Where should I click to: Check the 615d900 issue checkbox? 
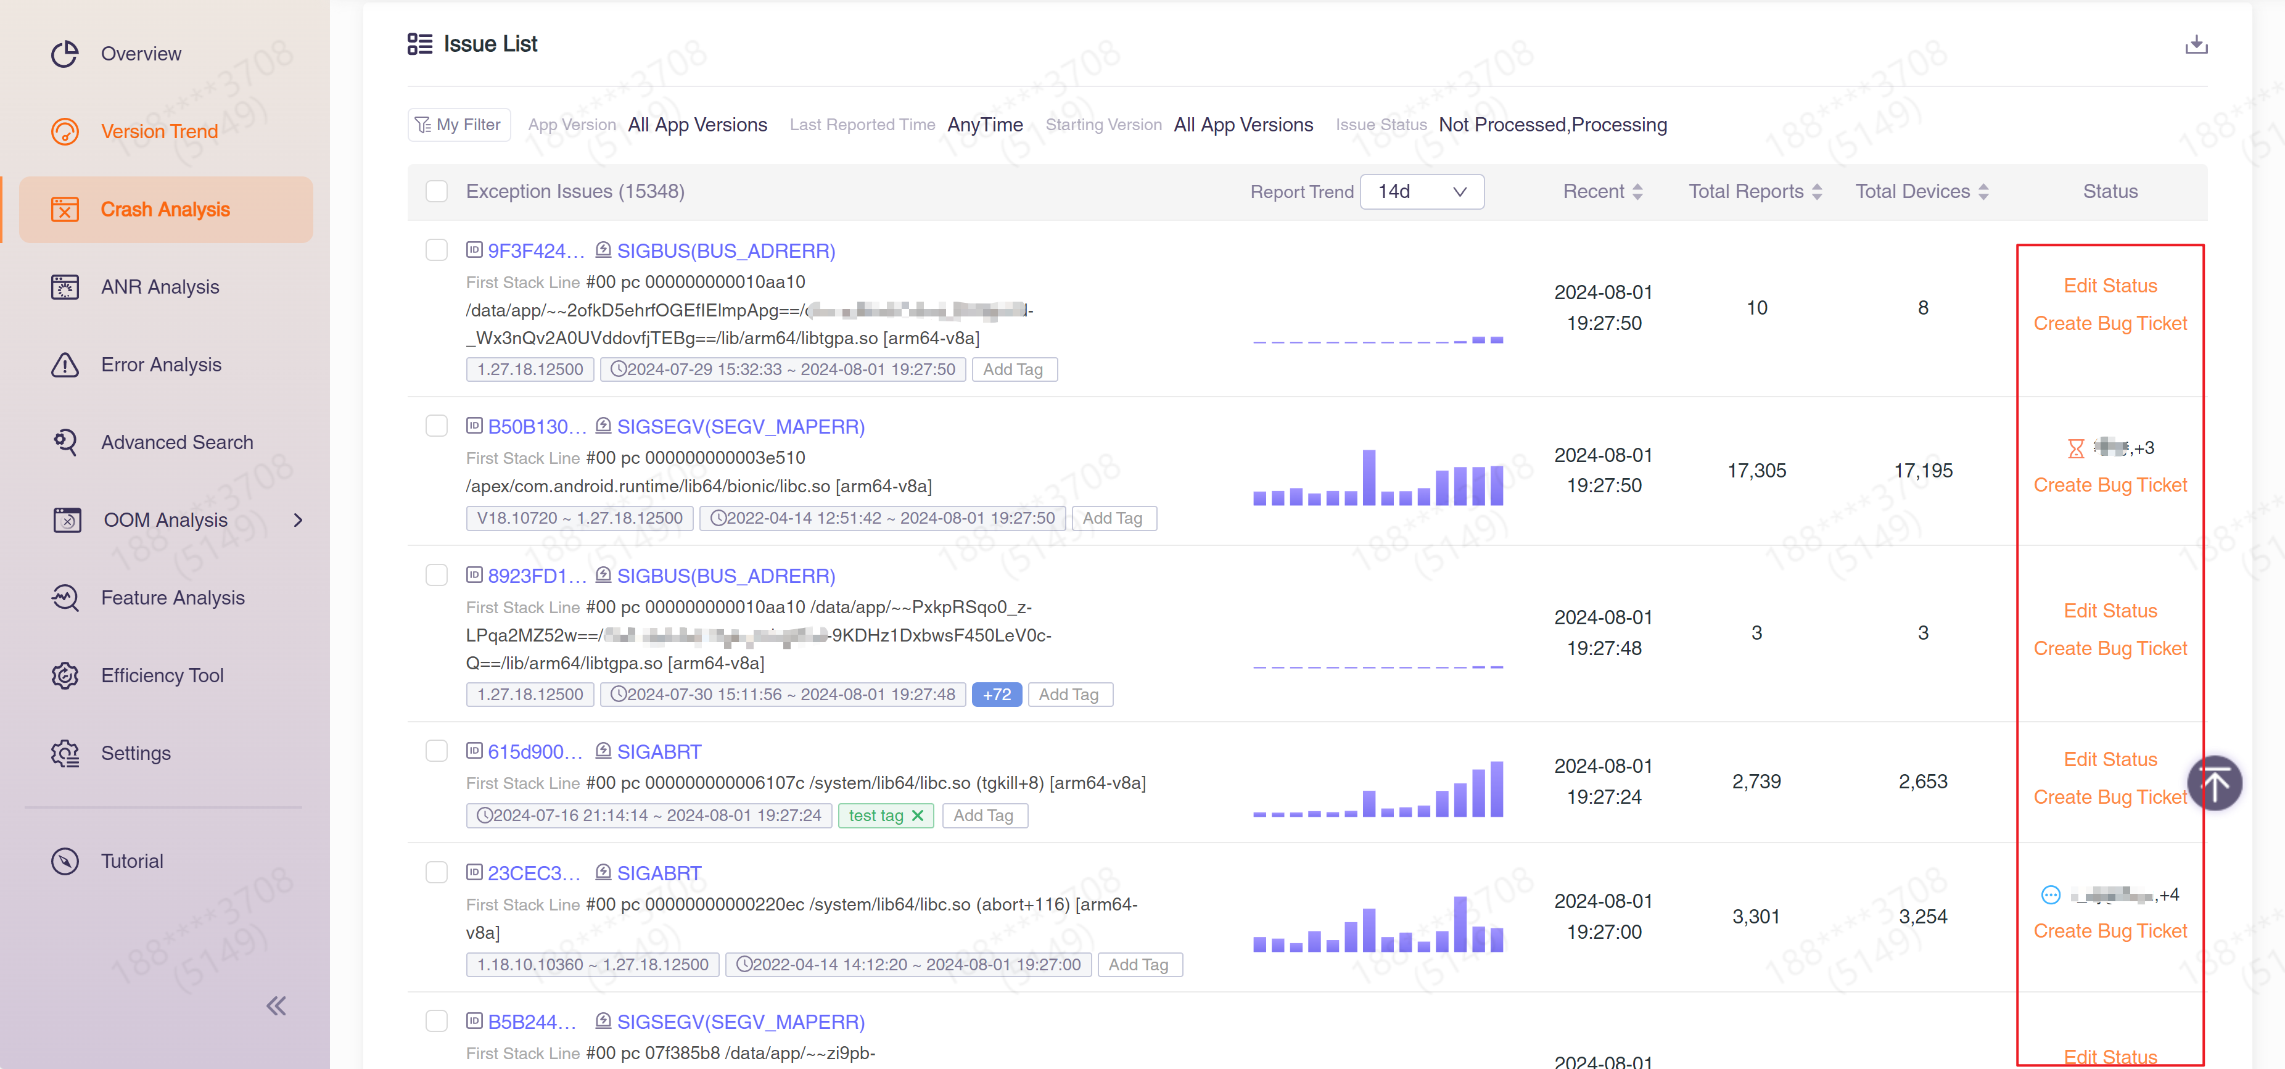pyautogui.click(x=437, y=751)
